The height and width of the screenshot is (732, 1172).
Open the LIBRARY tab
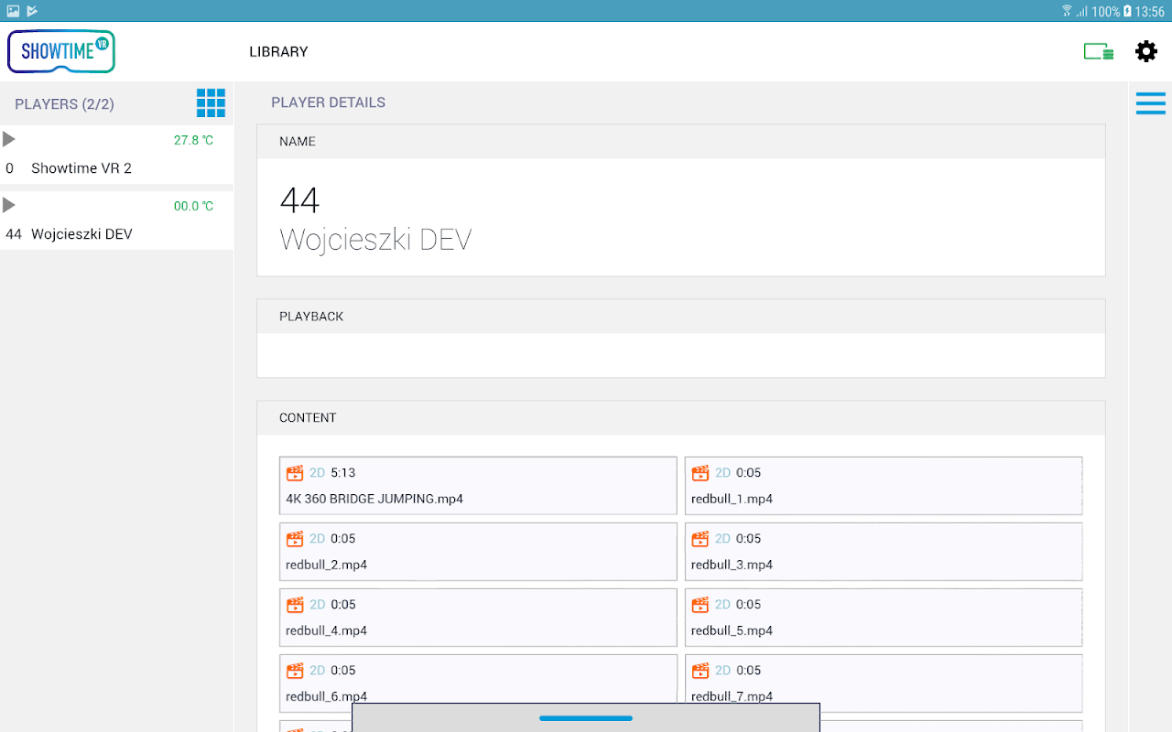tap(278, 51)
